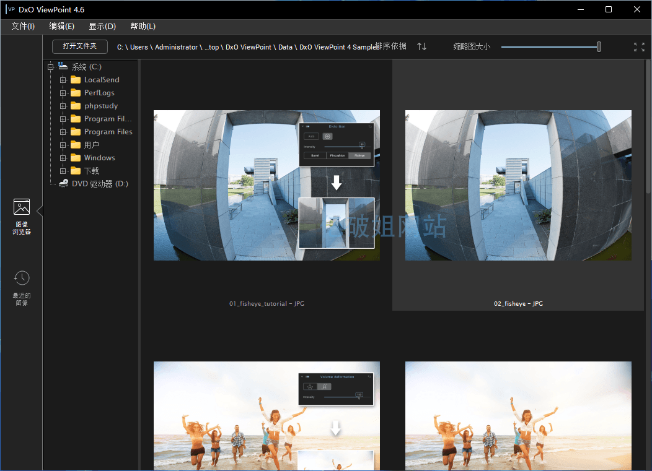The height and width of the screenshot is (471, 652).
Task: Expand the 下载 folder node
Action: pos(63,171)
